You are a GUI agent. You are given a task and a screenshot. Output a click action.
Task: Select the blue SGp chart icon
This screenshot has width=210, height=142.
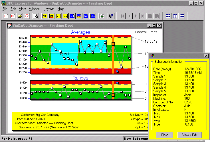tap(93, 16)
